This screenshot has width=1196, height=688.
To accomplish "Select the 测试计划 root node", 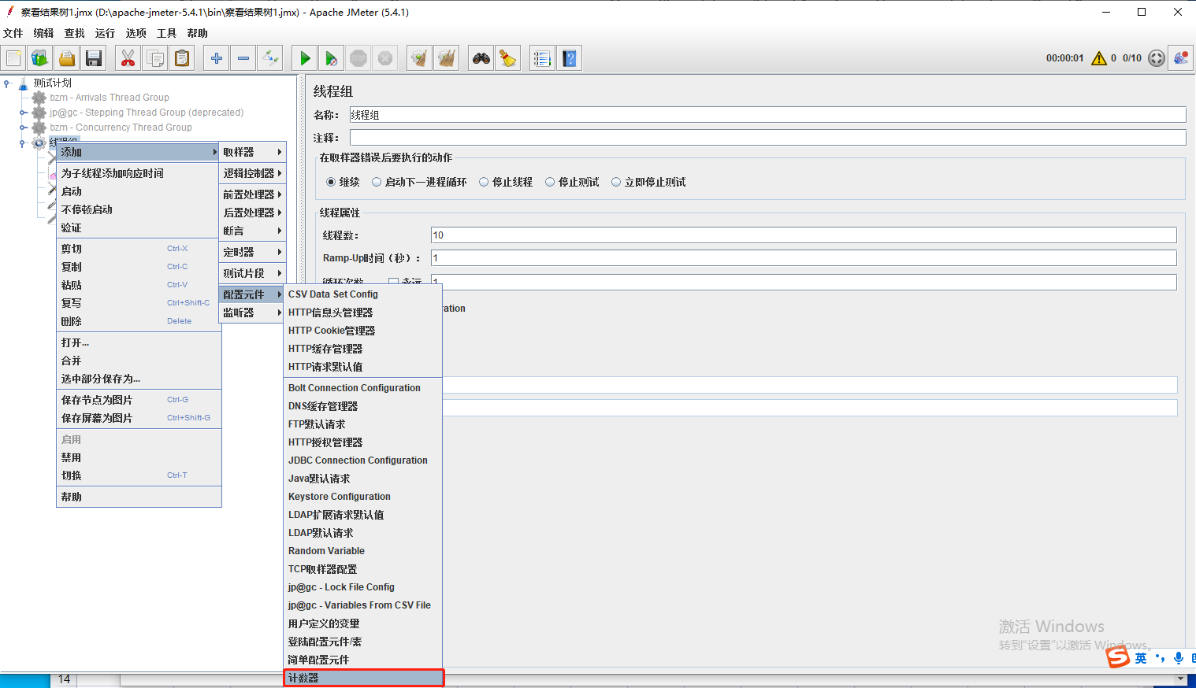I will click(x=52, y=83).
